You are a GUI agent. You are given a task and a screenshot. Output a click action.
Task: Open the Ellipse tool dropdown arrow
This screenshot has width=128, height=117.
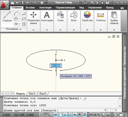coord(19,24)
